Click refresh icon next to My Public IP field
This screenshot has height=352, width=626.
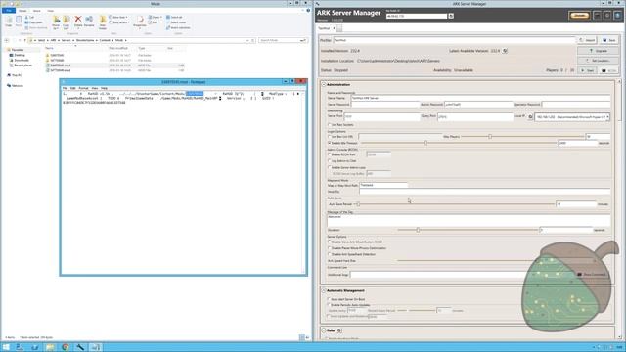[451, 16]
